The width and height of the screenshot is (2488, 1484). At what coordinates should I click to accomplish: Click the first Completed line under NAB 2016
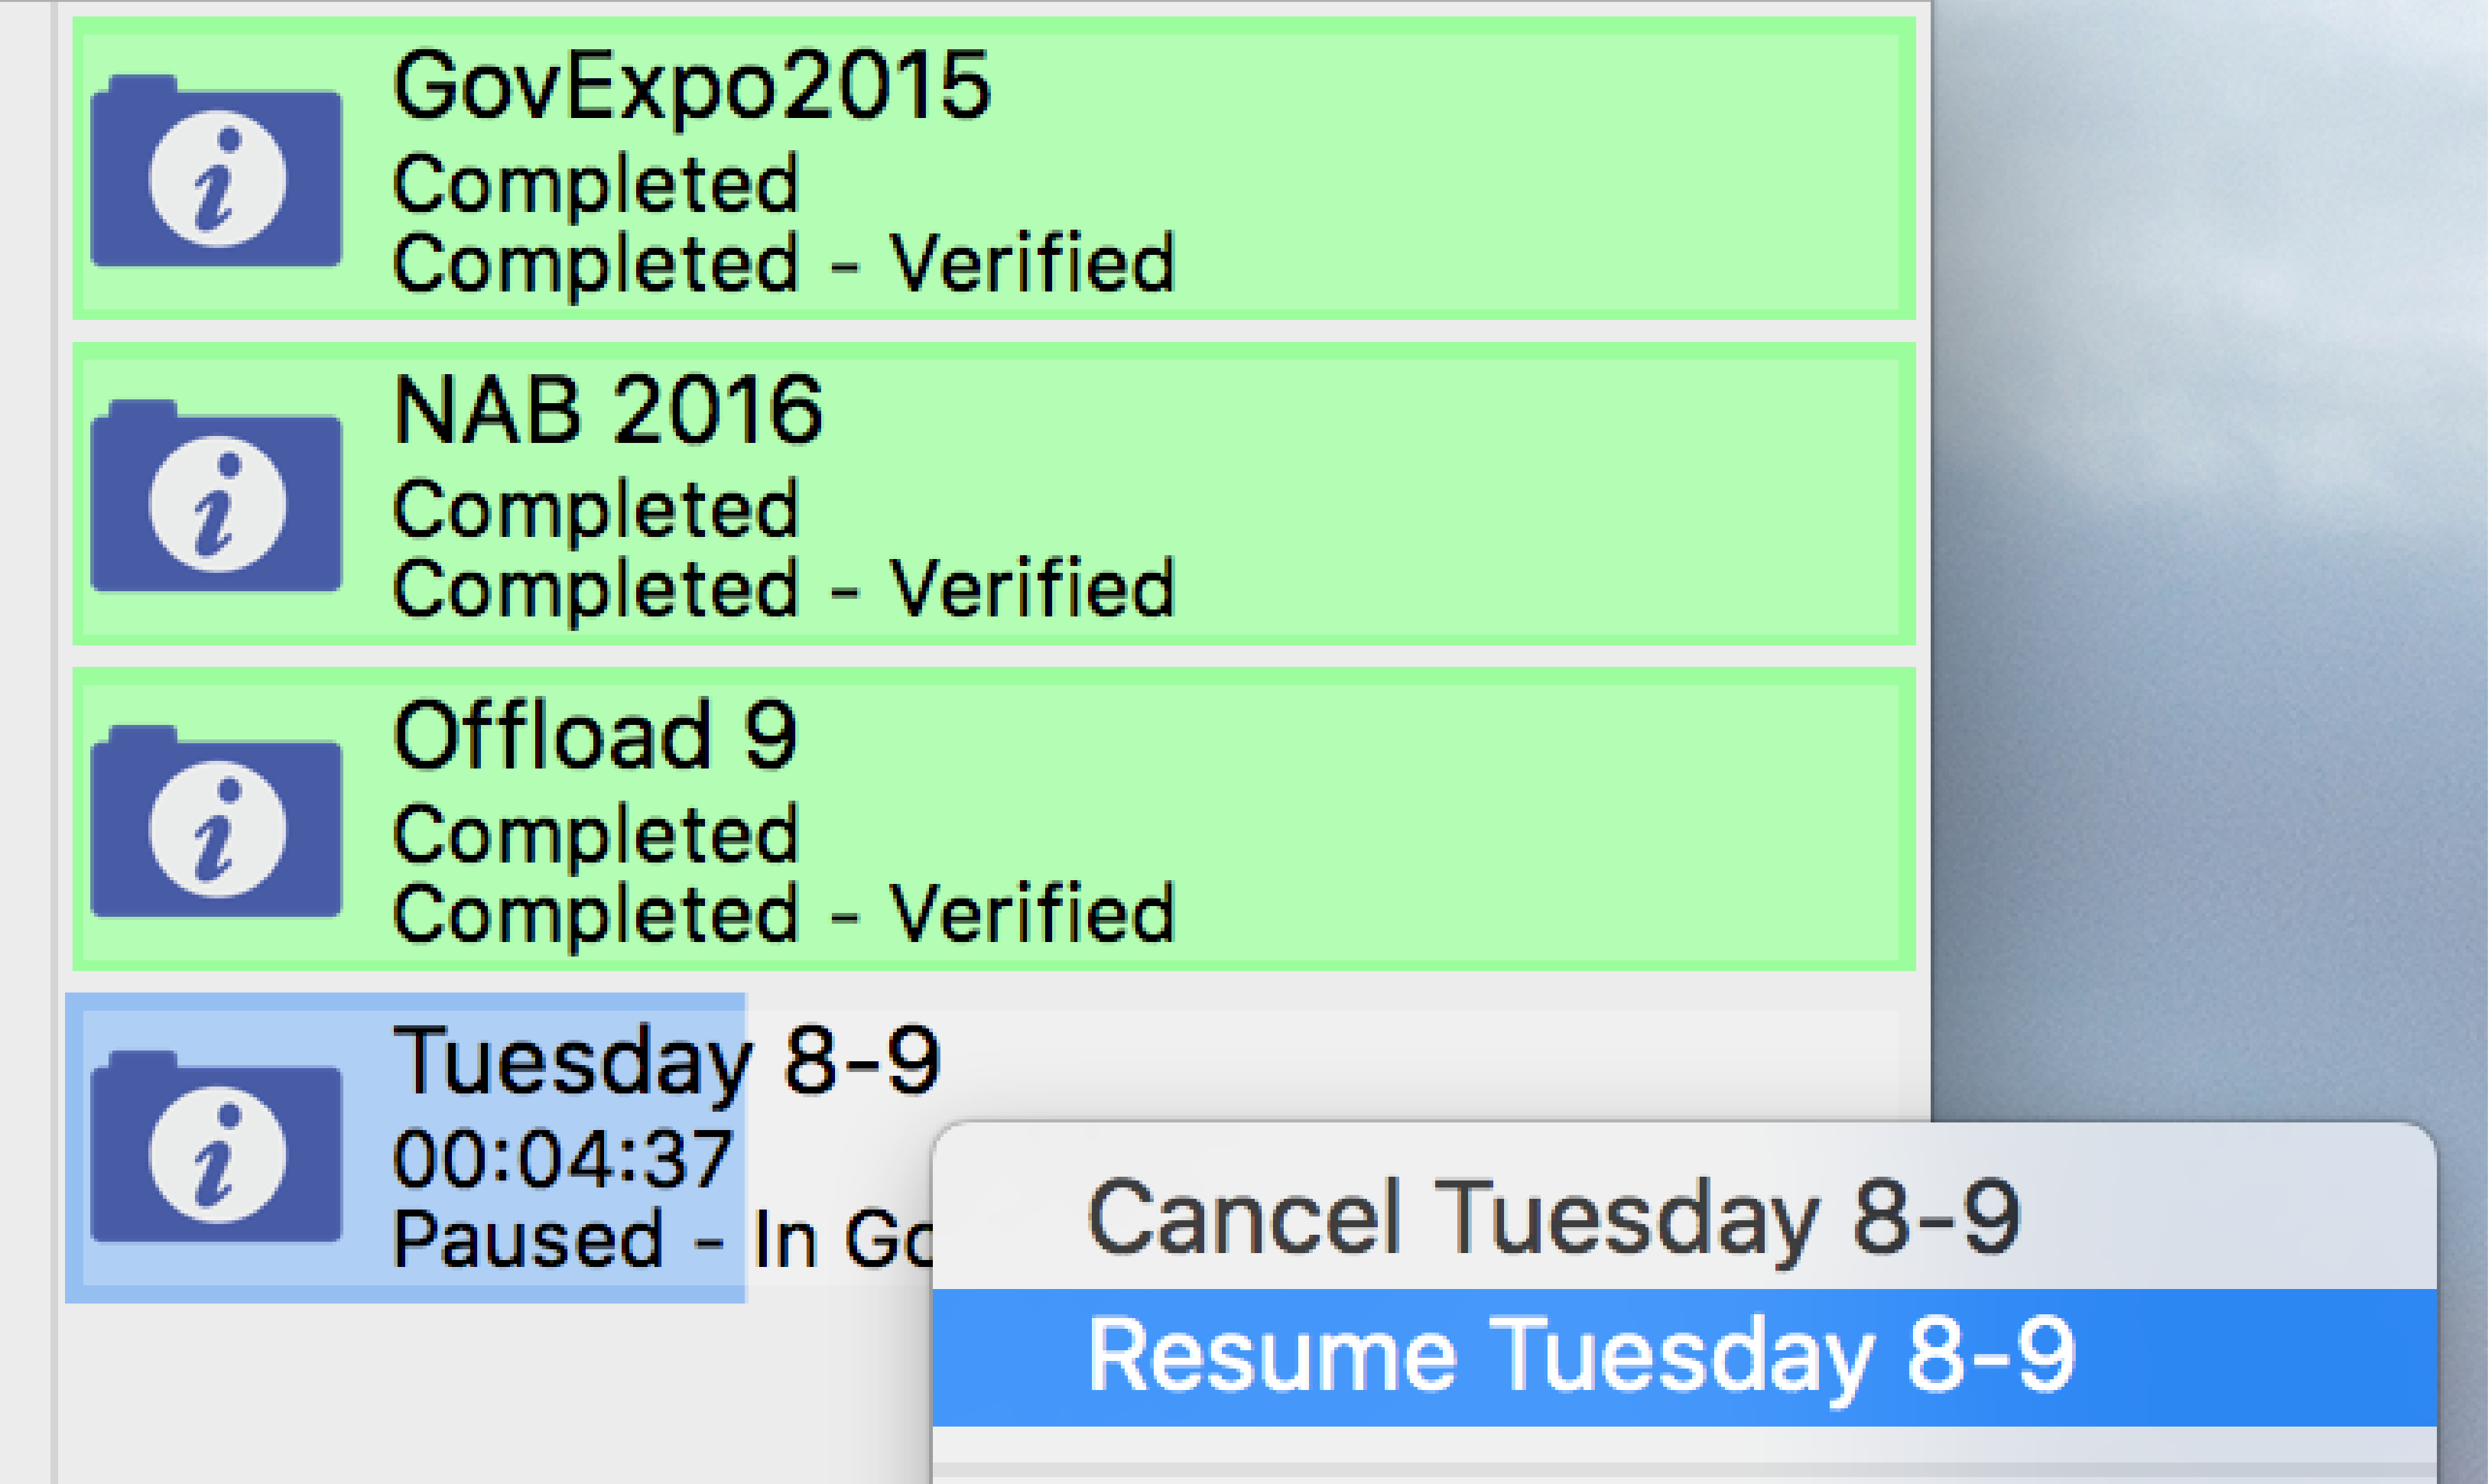[595, 509]
